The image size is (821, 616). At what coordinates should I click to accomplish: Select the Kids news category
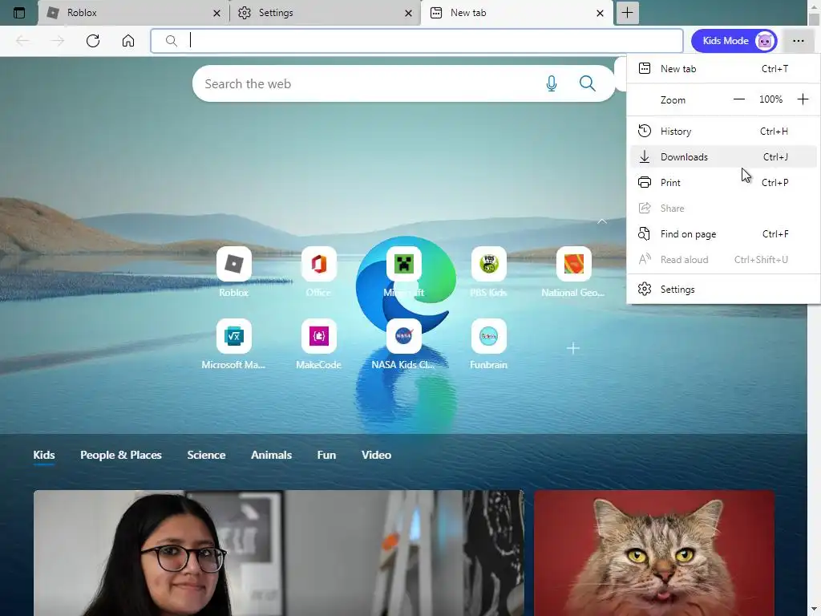44,455
